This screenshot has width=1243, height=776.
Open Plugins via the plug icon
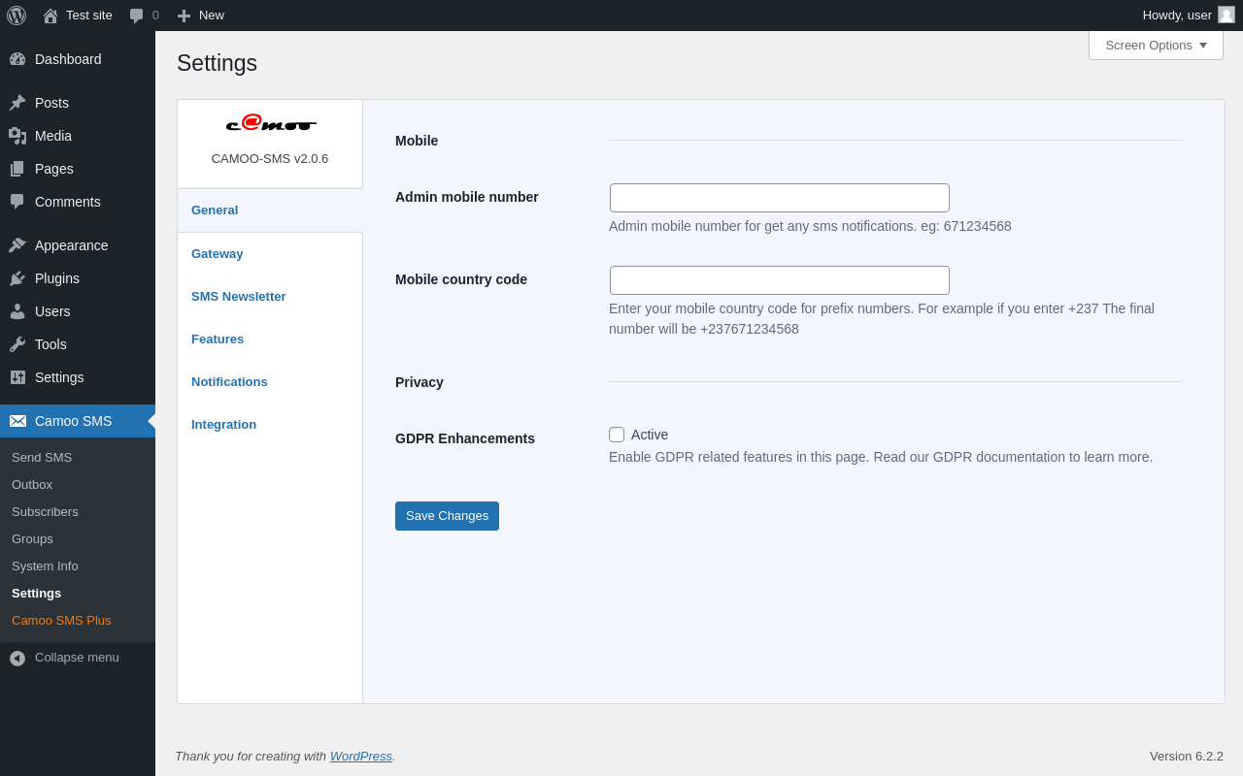(x=17, y=278)
